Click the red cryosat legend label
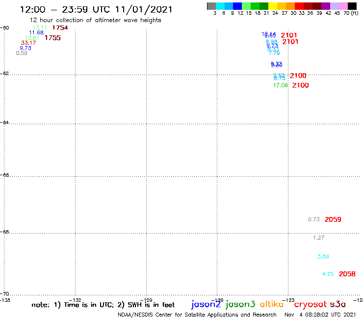Screen dimensions: 363x319 pos(311,305)
